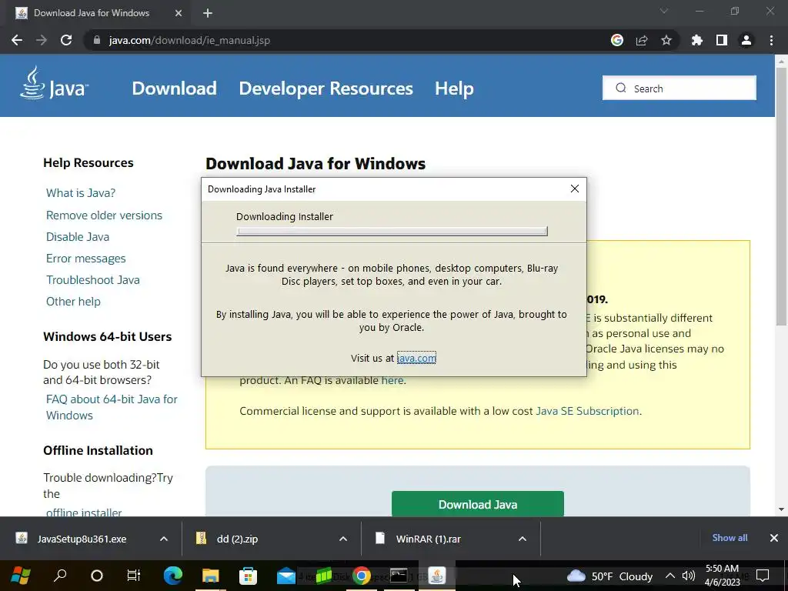The image size is (788, 591).
Task: Click the browser forward arrow
Action: pyautogui.click(x=42, y=40)
